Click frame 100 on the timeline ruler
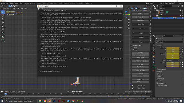This screenshot has width=184, height=103. coord(62,94)
